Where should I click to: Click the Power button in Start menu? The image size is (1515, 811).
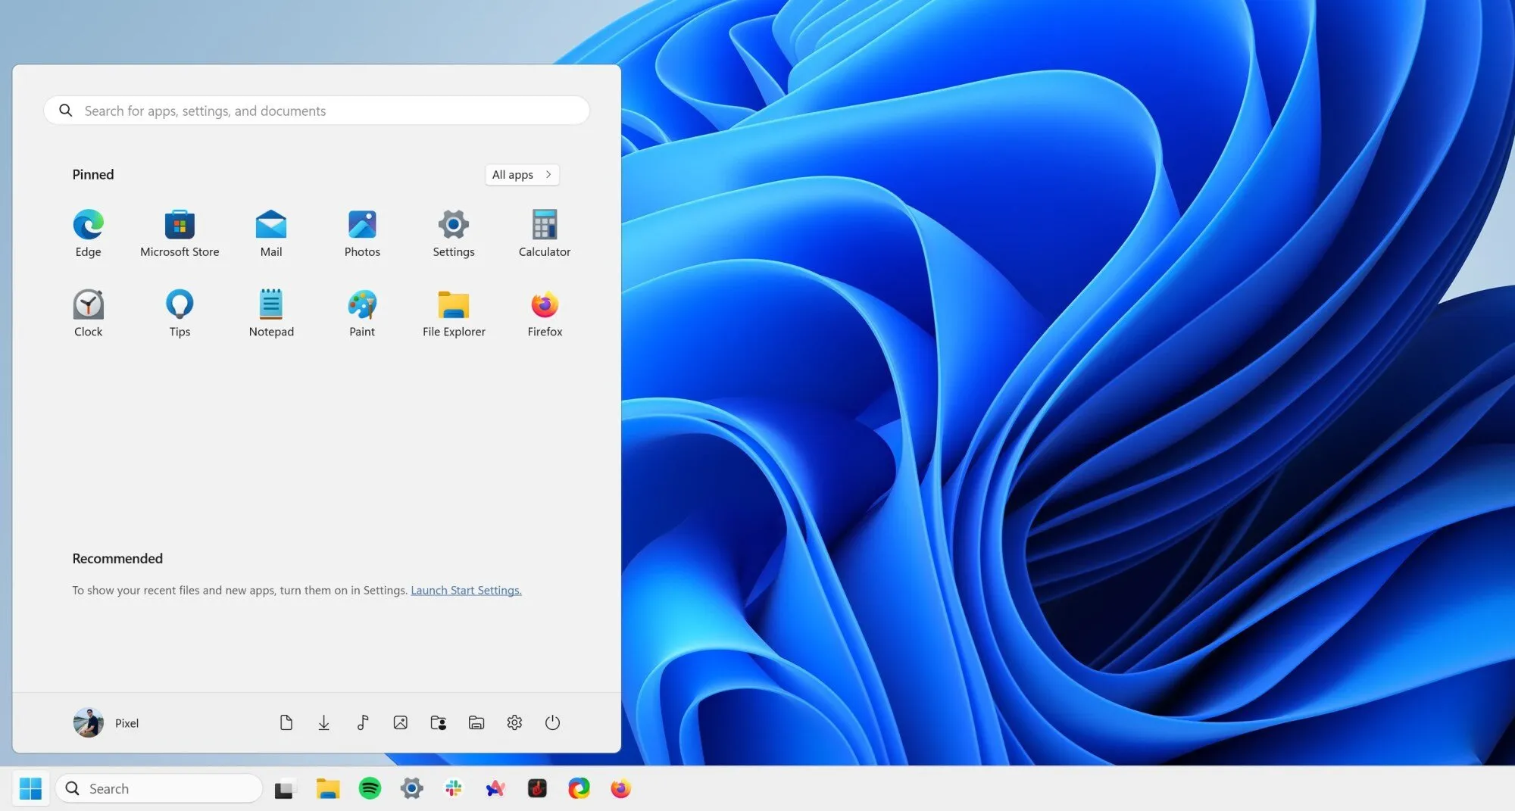point(552,722)
